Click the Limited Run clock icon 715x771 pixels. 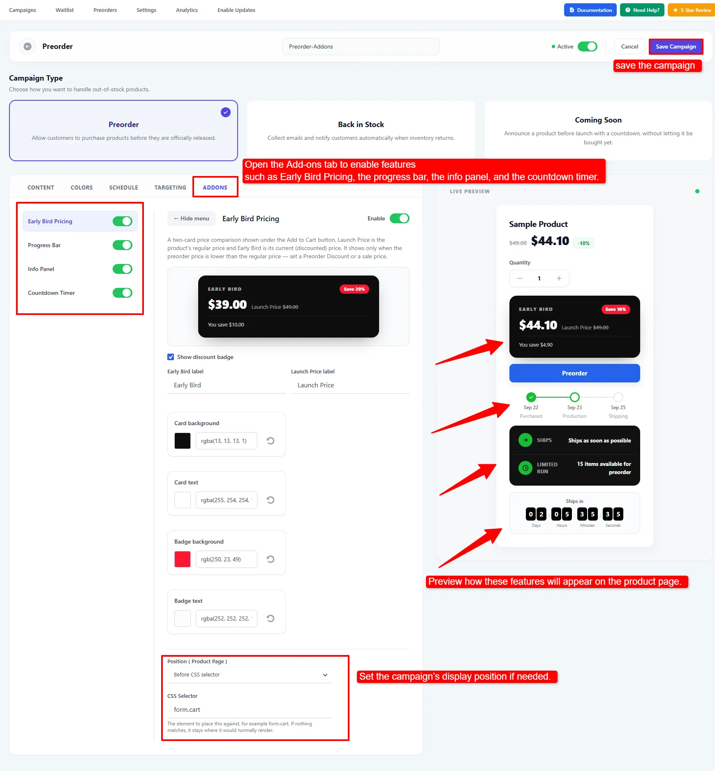pyautogui.click(x=525, y=468)
